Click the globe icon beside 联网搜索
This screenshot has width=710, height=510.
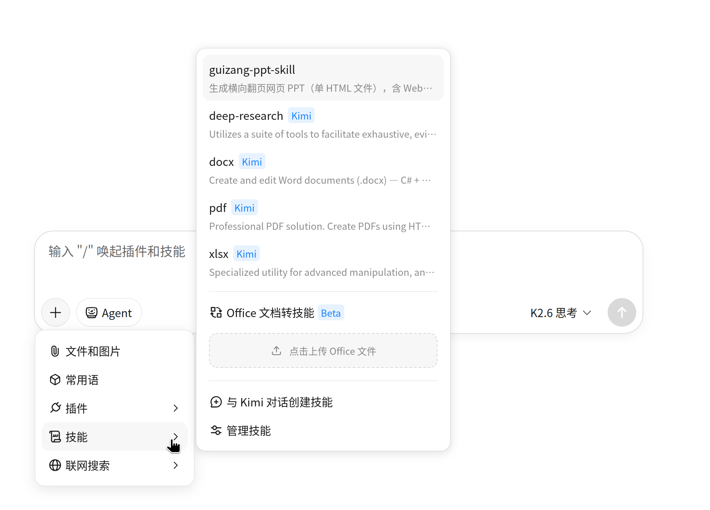(x=55, y=465)
